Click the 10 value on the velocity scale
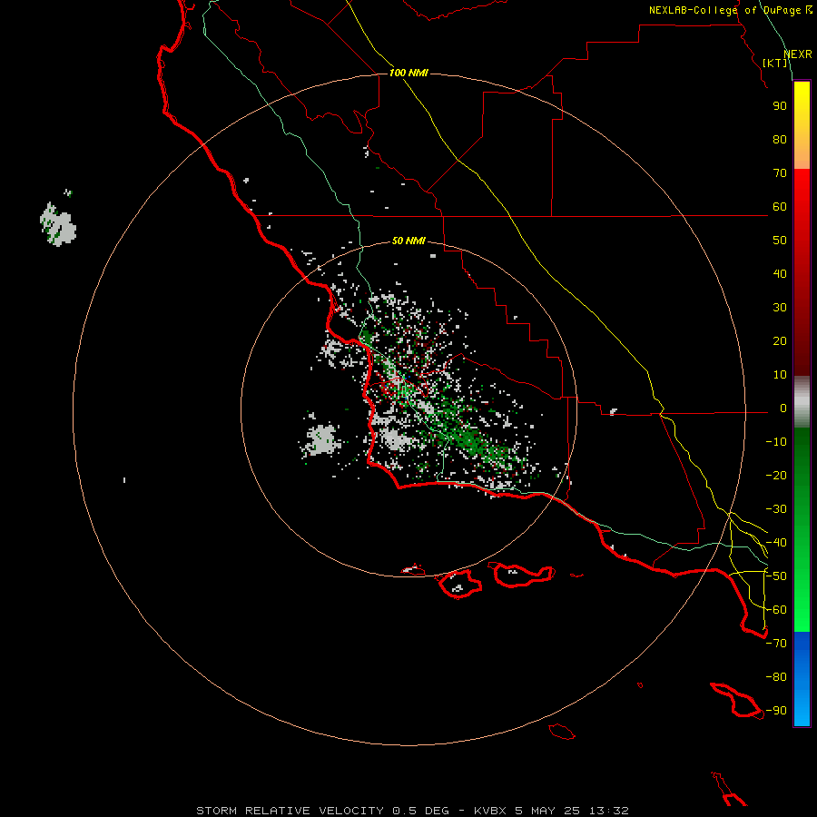The width and height of the screenshot is (817, 817). (x=780, y=375)
